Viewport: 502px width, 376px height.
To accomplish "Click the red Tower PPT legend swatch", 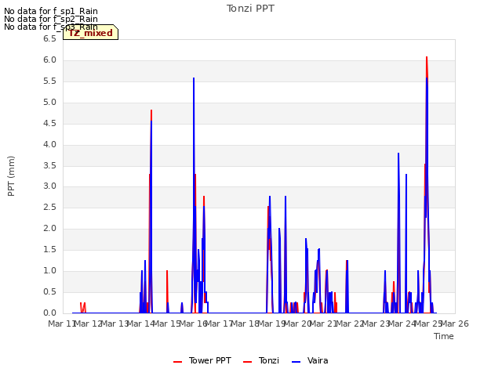I will (x=178, y=362).
